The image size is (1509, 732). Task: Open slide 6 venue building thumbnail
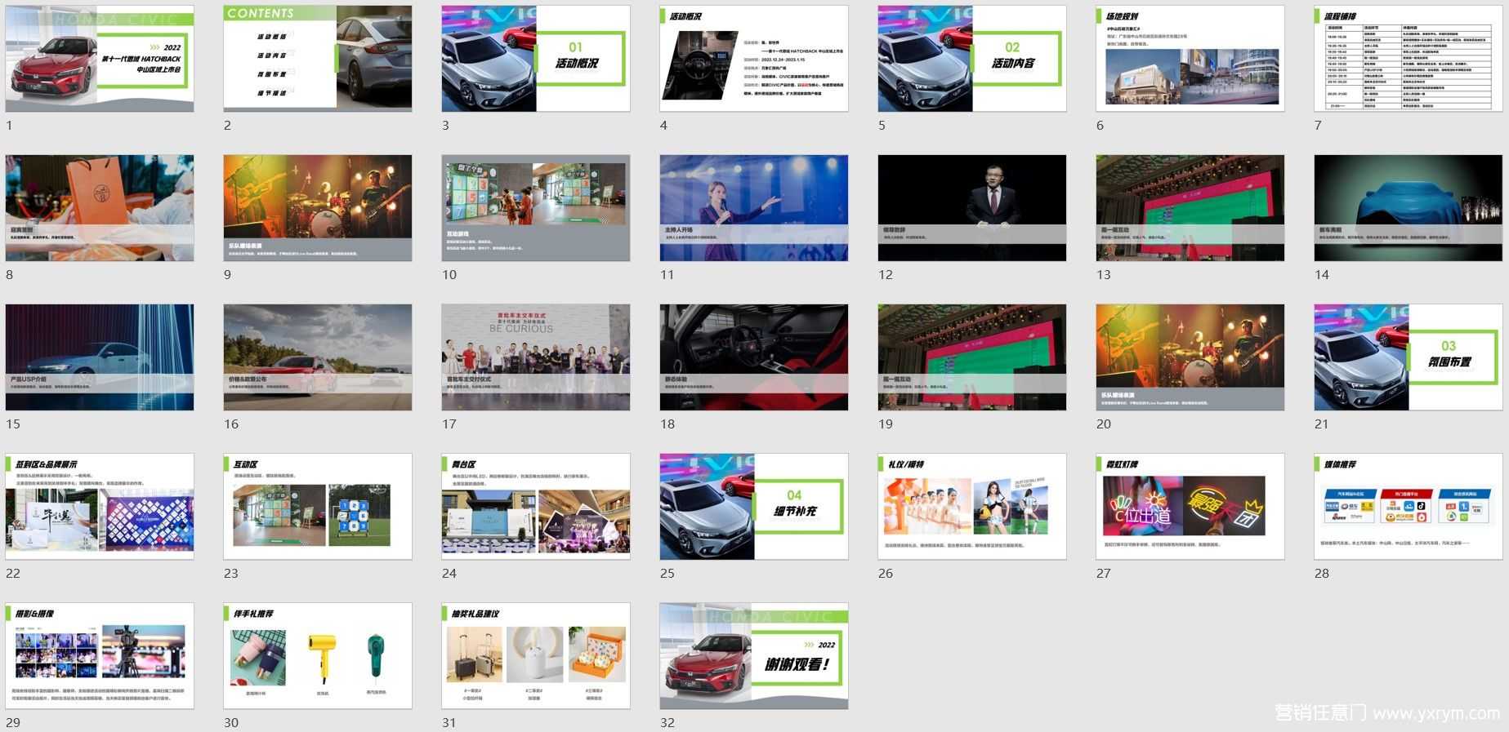1190,59
